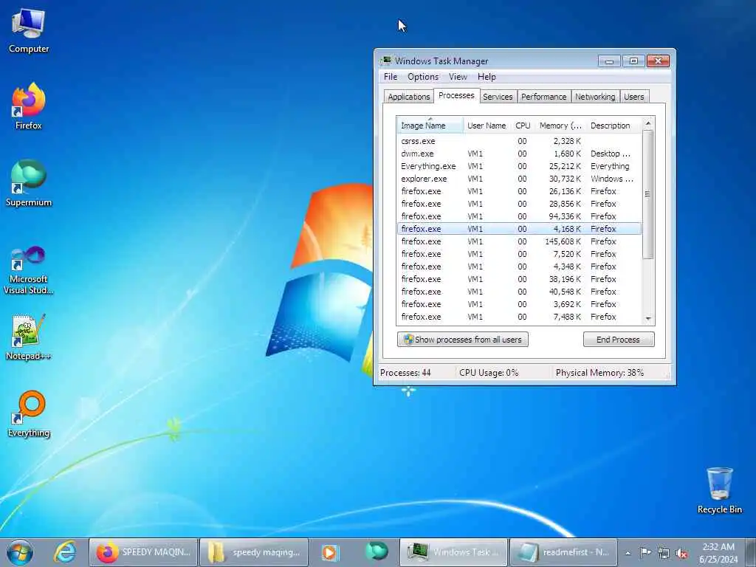Select the explorer.exe process row
Screen dimensions: 756x567
point(519,179)
